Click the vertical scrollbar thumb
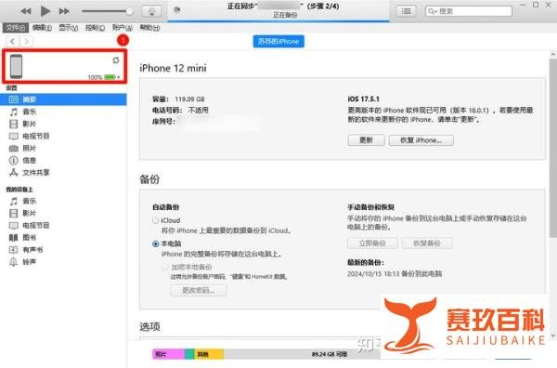 553,148
